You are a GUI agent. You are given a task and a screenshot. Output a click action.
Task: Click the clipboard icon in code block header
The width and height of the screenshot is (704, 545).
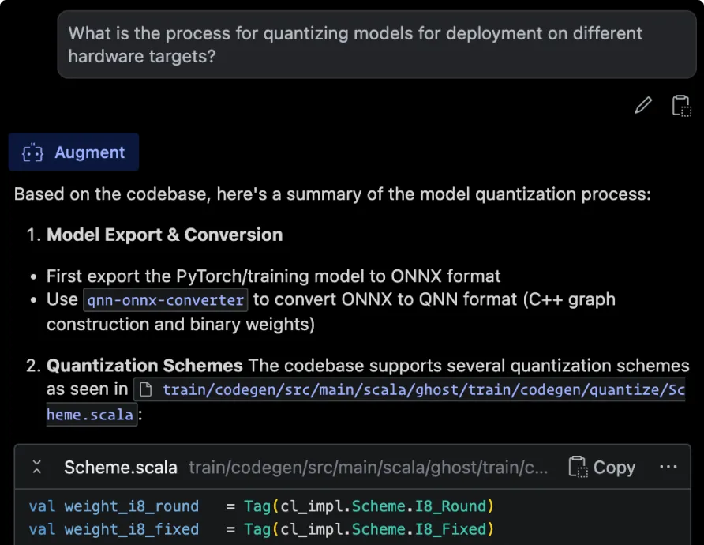(x=577, y=468)
